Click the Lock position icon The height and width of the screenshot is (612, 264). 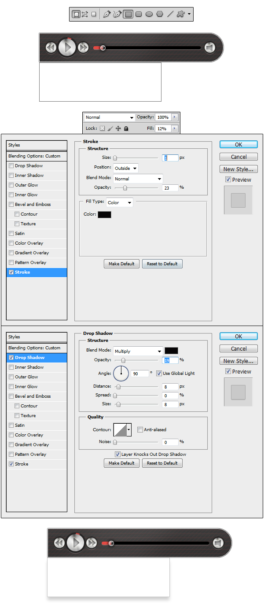118,128
